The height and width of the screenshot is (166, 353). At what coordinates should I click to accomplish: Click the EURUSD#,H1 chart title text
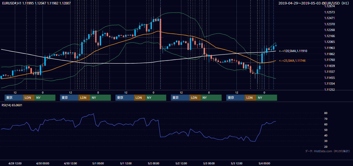36,3
